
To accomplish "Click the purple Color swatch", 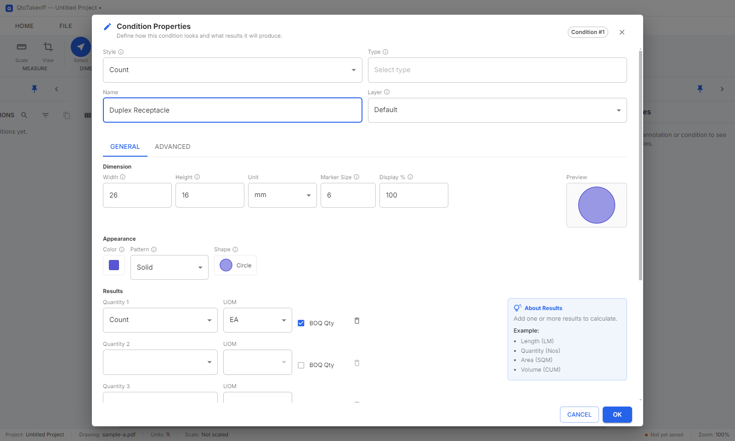I will [x=114, y=265].
